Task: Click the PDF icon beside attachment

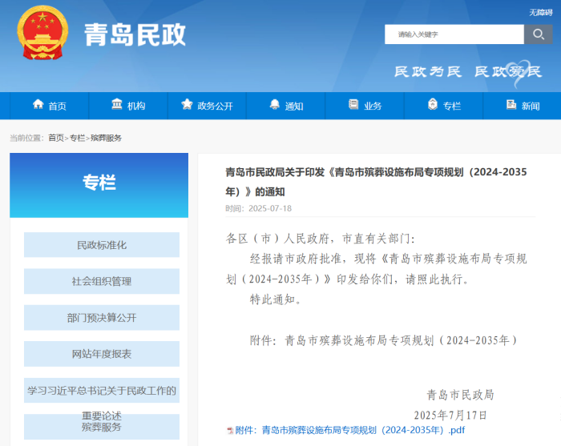Action: 230,430
